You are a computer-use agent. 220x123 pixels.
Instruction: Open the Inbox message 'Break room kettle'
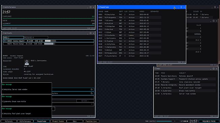185,91
